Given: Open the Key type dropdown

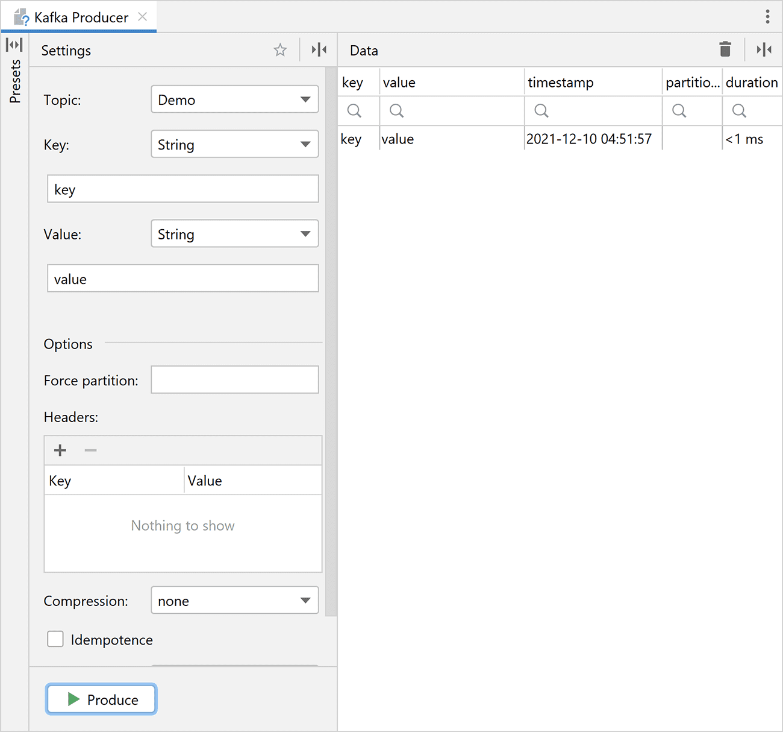Looking at the screenshot, I should coord(235,144).
